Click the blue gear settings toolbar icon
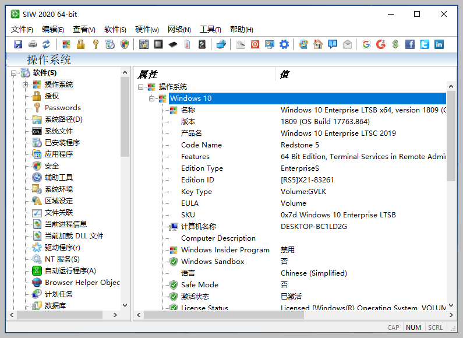 coord(284,44)
